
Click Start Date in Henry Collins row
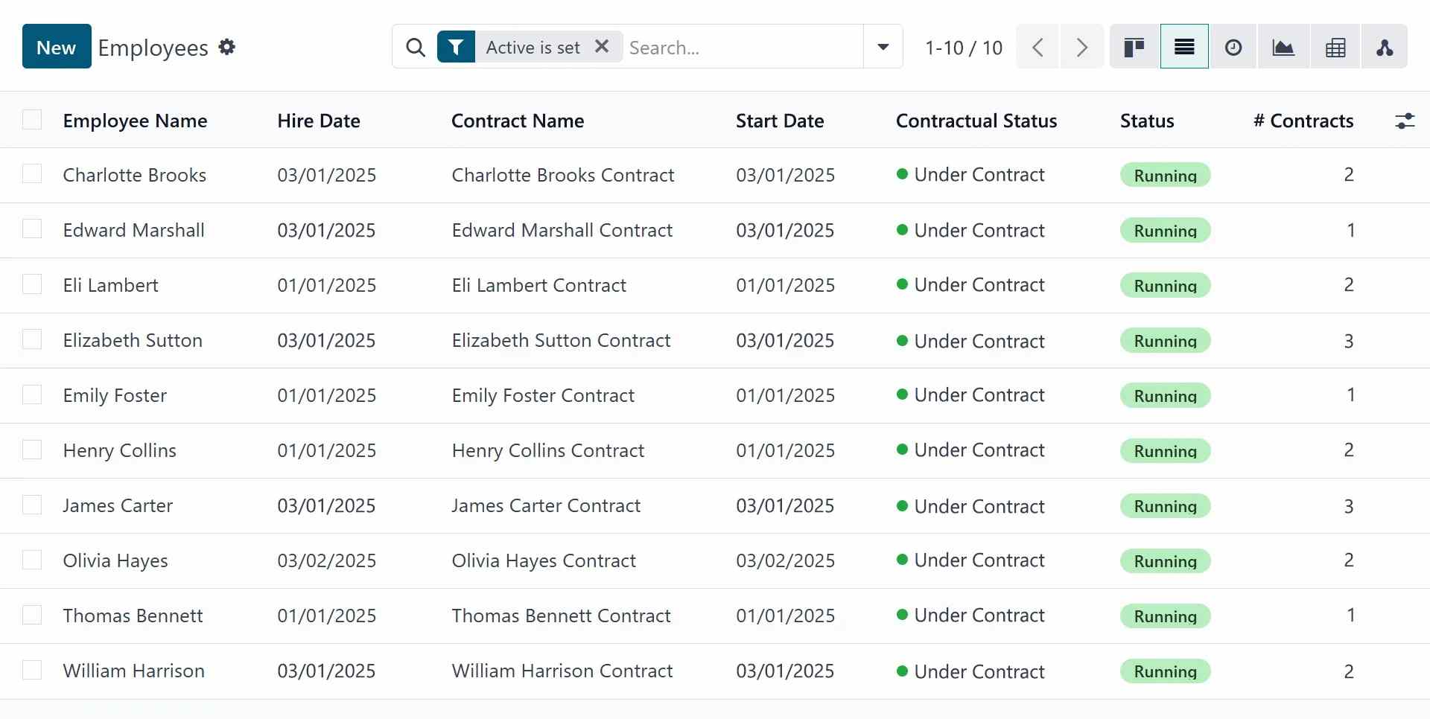[x=786, y=450]
